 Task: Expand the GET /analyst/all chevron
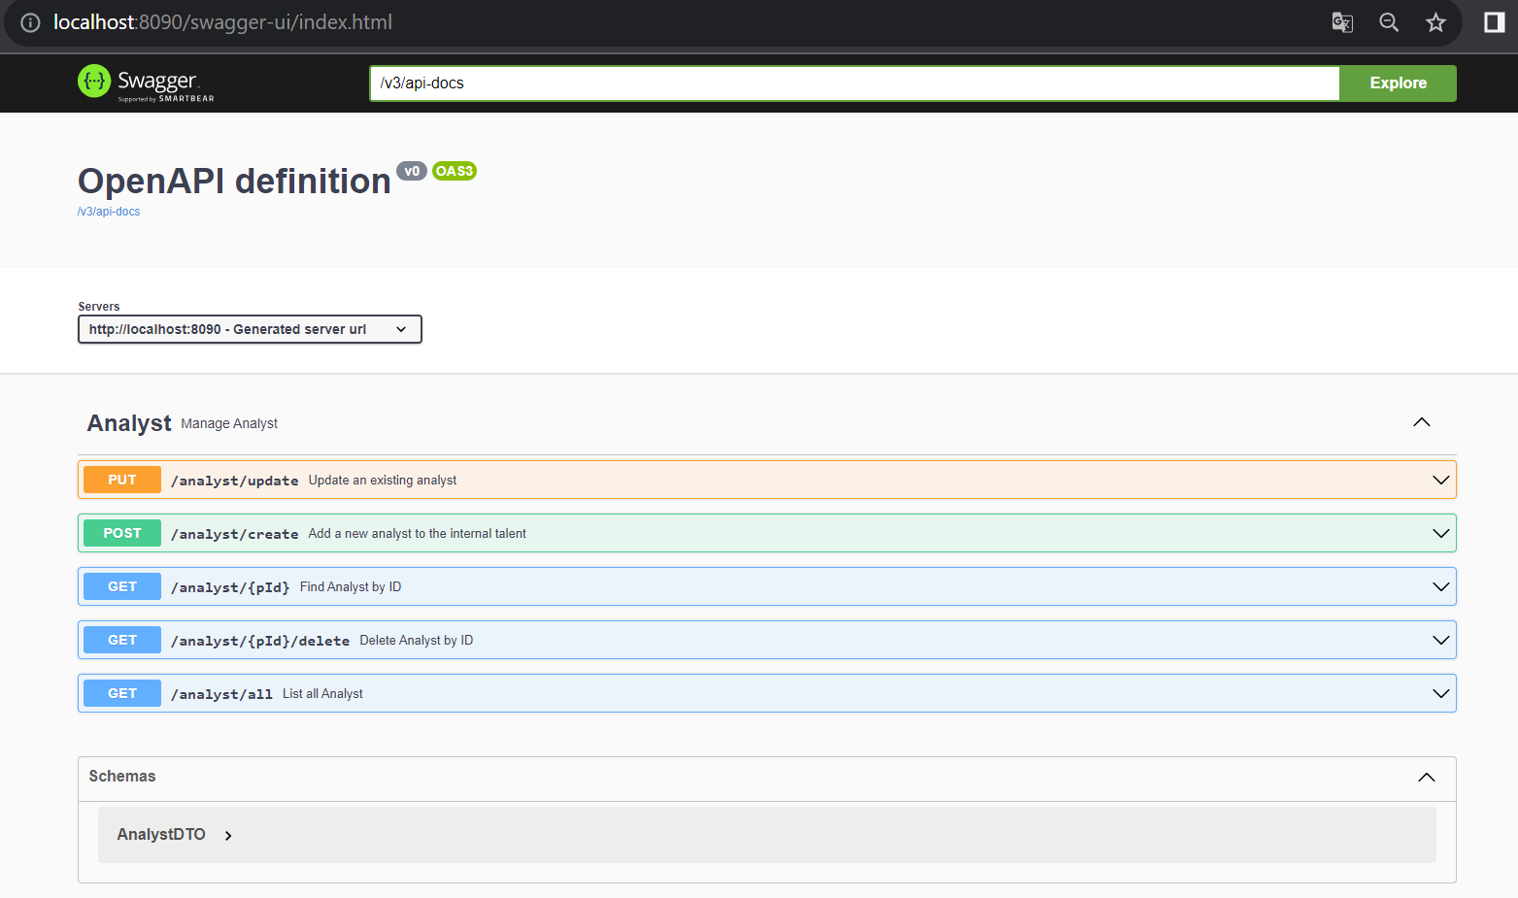(1441, 693)
